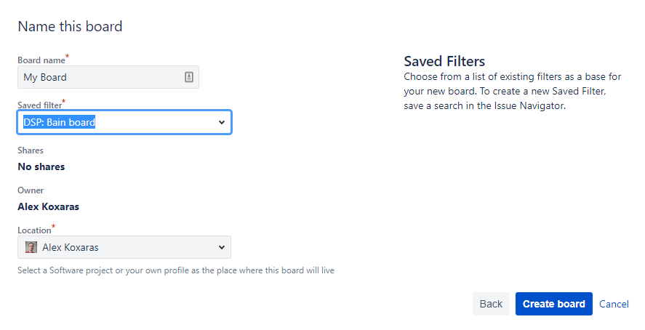Go back using the Back button

tap(491, 304)
